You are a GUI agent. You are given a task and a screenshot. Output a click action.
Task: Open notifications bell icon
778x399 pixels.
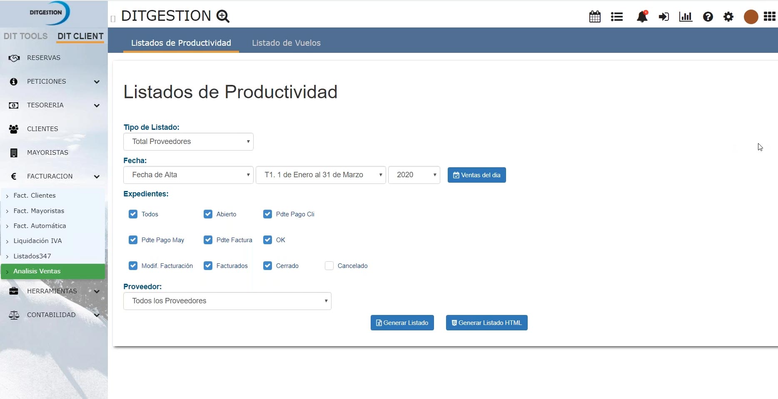click(x=642, y=17)
